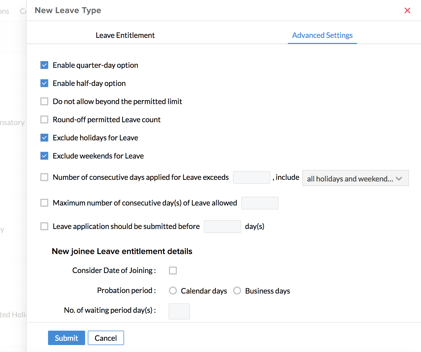This screenshot has width=421, height=352.
Task: Open the Advanced Settings tab
Action: [x=322, y=35]
